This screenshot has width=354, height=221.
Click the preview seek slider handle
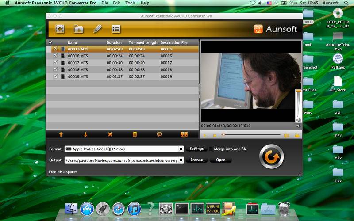223,135
